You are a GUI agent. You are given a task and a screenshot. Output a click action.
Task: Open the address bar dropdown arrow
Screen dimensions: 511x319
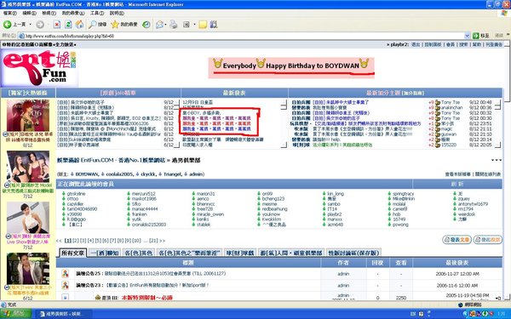[467, 36]
